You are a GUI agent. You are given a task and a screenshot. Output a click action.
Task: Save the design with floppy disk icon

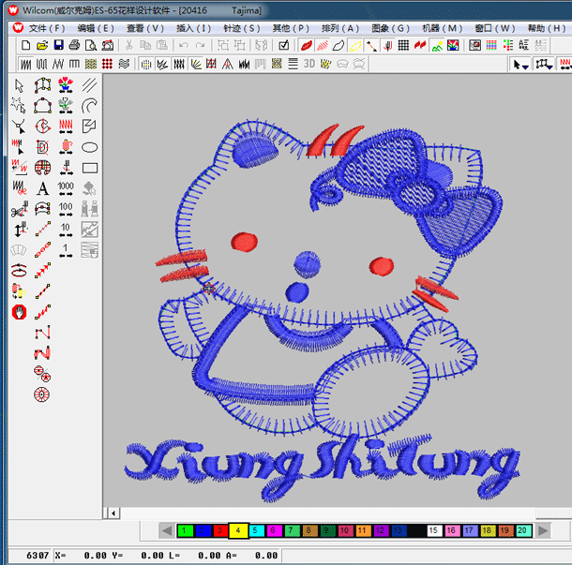point(58,45)
